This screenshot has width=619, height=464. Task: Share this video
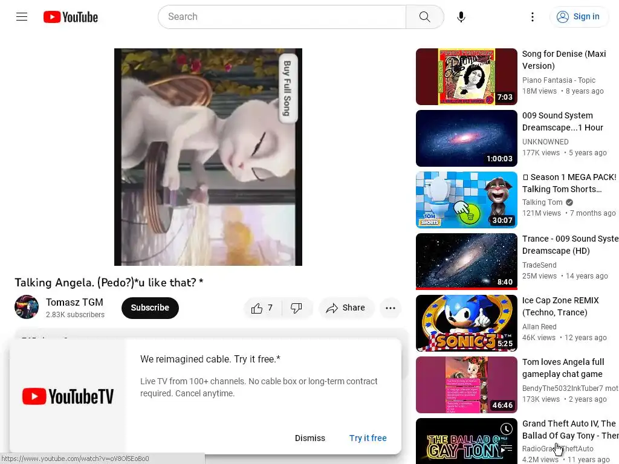[x=346, y=308]
